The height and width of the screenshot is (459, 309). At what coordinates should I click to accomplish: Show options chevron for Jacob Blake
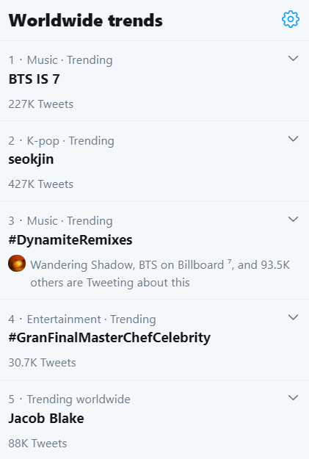tap(293, 397)
